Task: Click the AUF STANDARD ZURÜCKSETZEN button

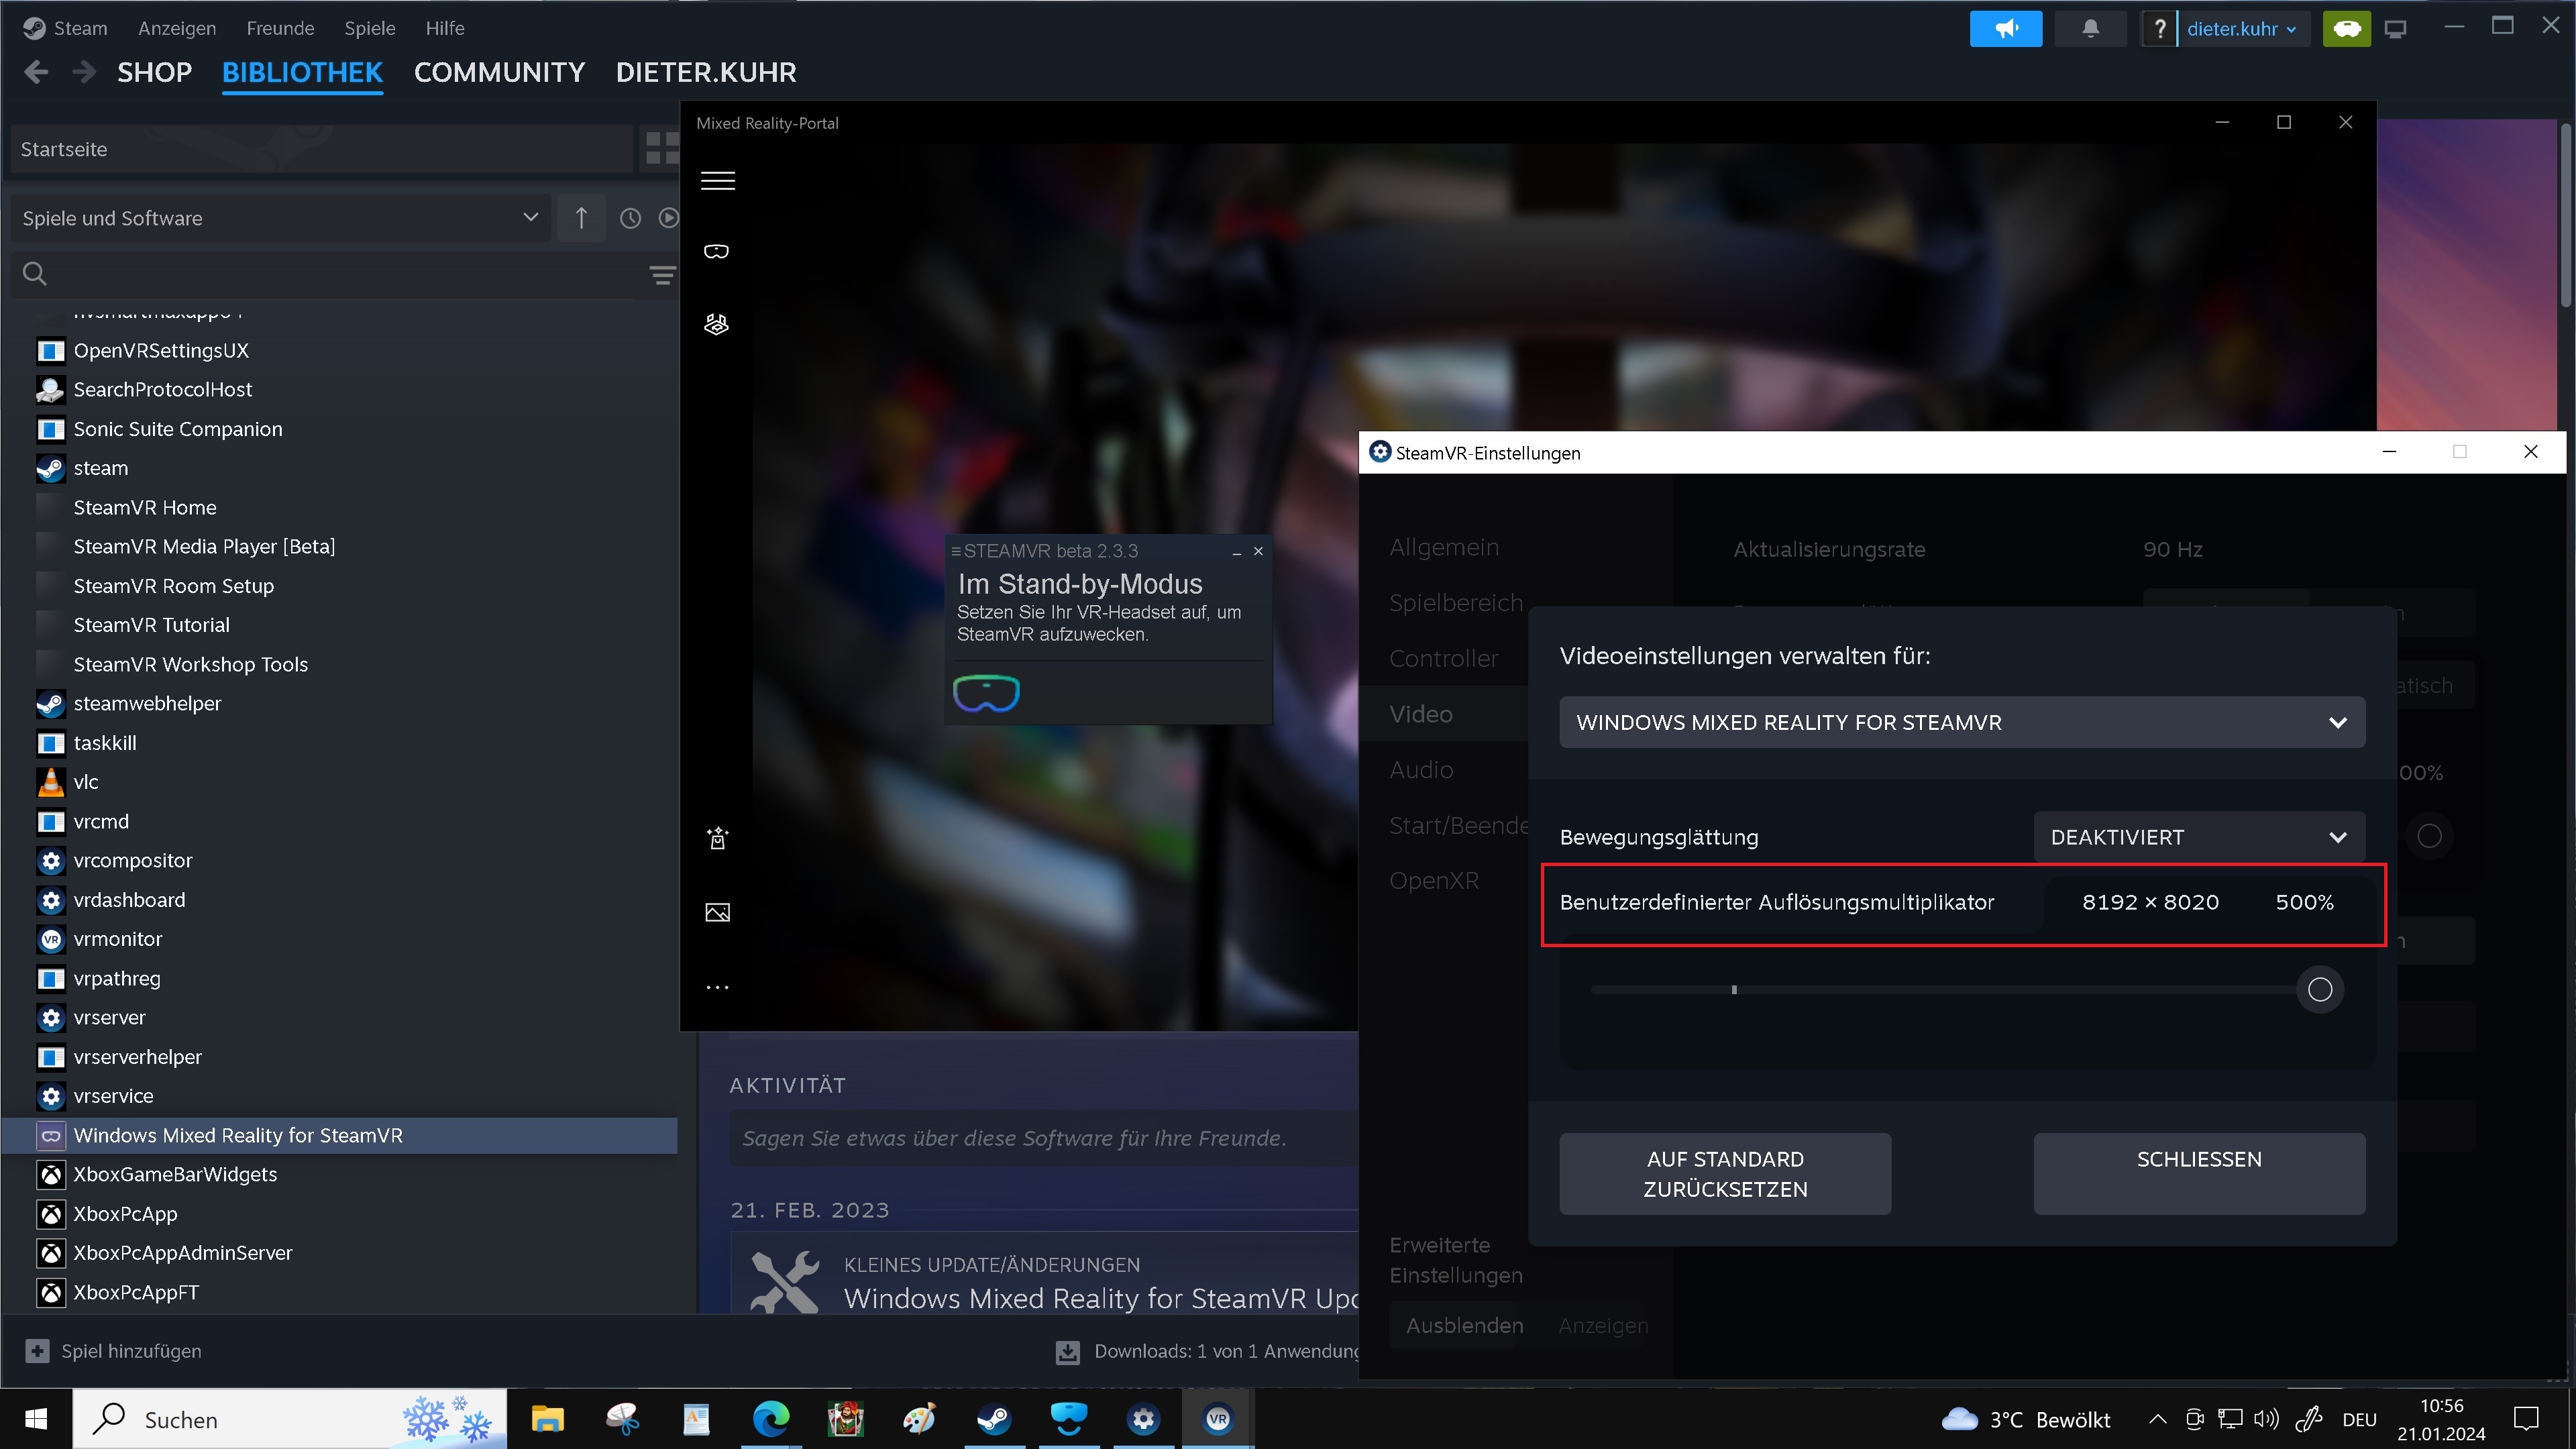Action: tap(1725, 1174)
